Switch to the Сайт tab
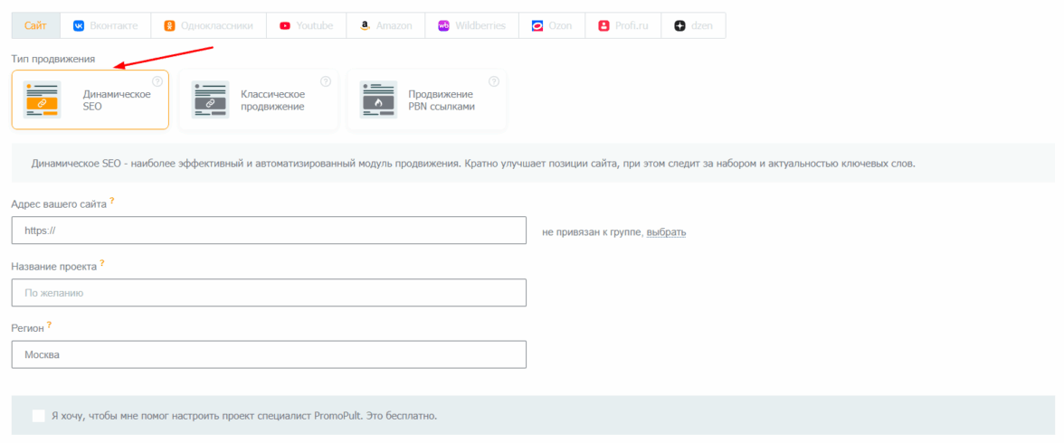Image resolution: width=1064 pixels, height=443 pixels. coord(35,26)
